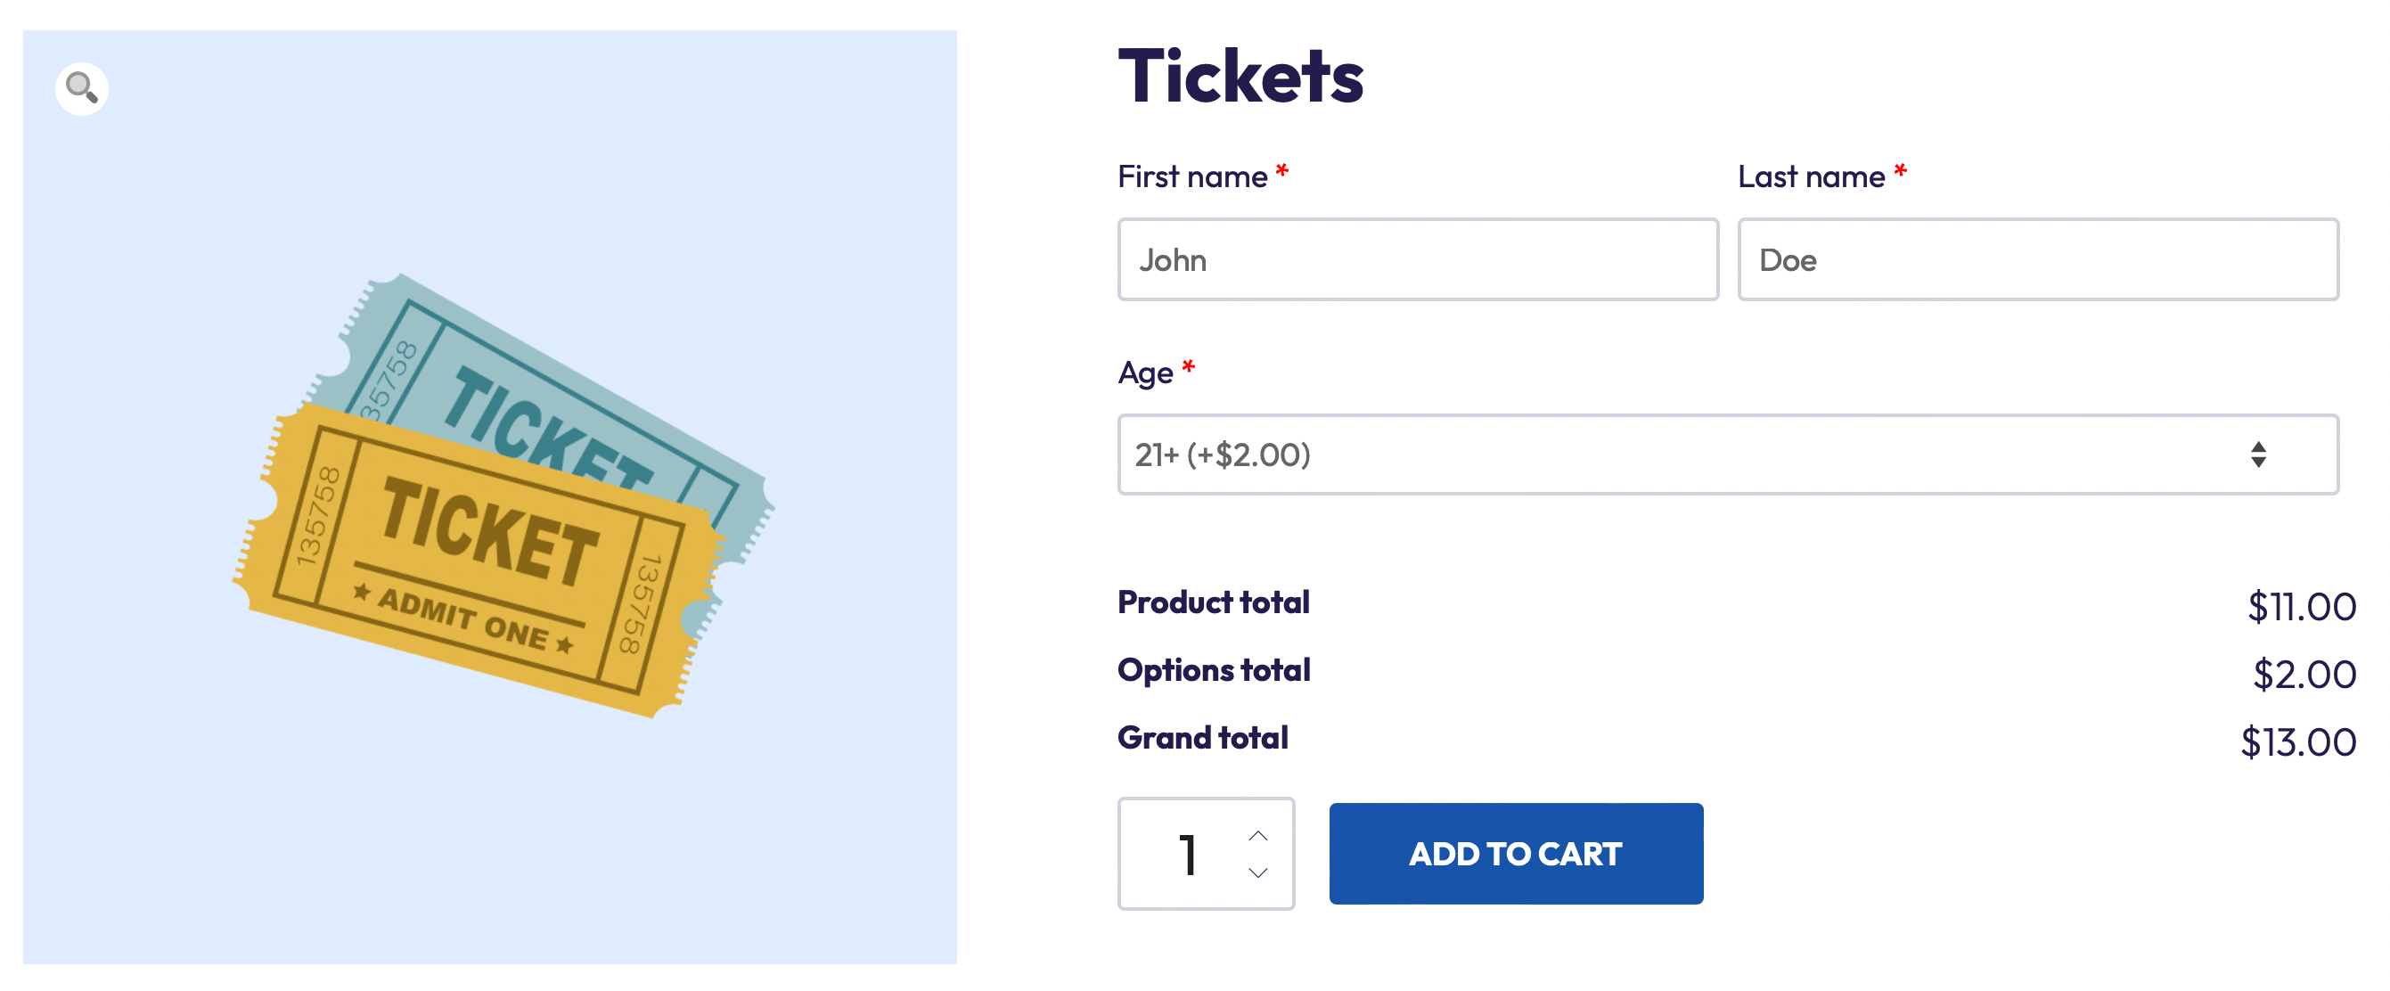
Task: Click the Grand total label
Action: (1202, 738)
